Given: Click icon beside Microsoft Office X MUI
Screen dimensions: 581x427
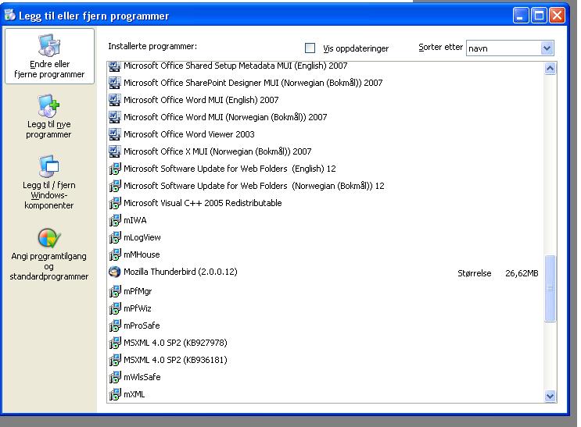Looking at the screenshot, I should 114,151.
